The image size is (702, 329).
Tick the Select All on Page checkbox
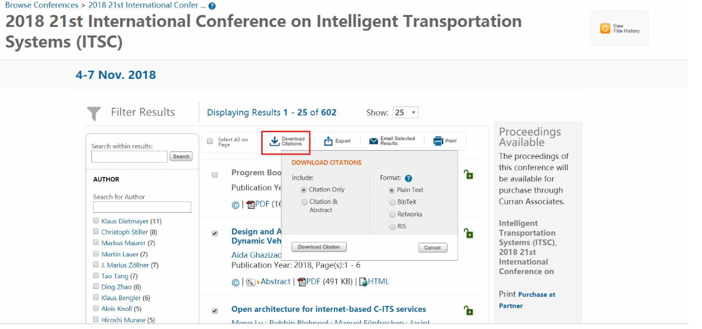click(x=210, y=141)
